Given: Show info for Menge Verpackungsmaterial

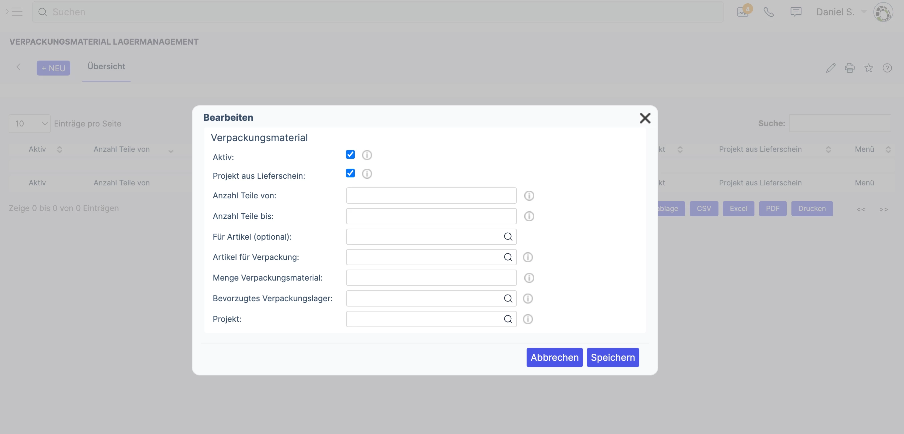Looking at the screenshot, I should click(529, 278).
